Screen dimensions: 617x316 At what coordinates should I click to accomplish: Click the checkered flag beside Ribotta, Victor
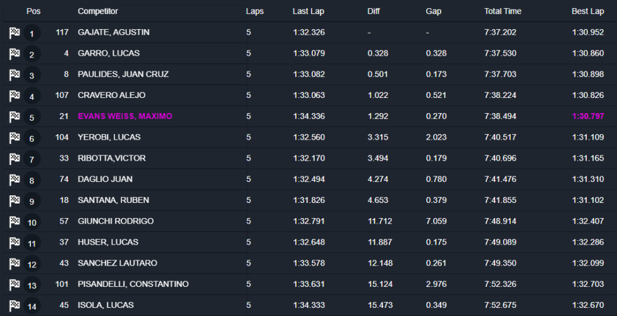pyautogui.click(x=15, y=159)
